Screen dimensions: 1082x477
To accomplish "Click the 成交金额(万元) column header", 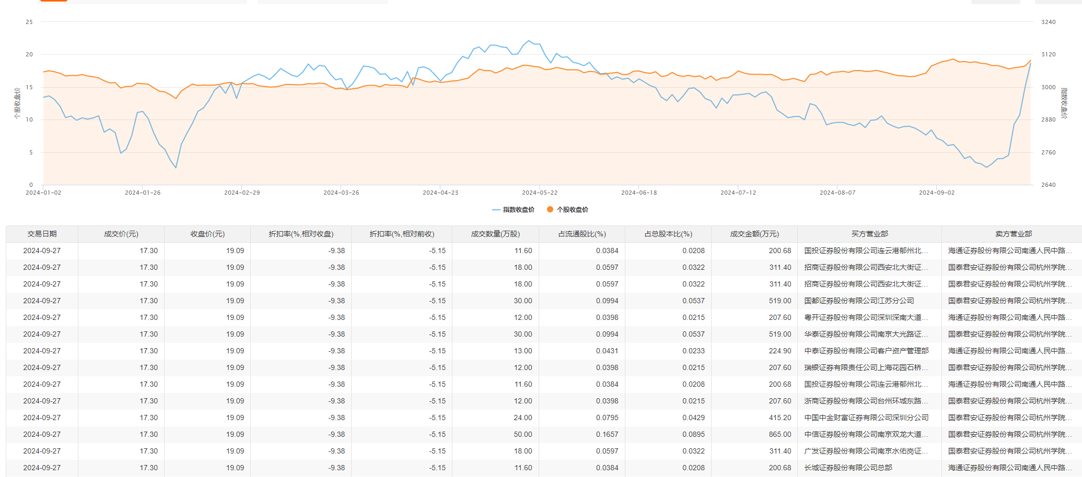I will (754, 234).
